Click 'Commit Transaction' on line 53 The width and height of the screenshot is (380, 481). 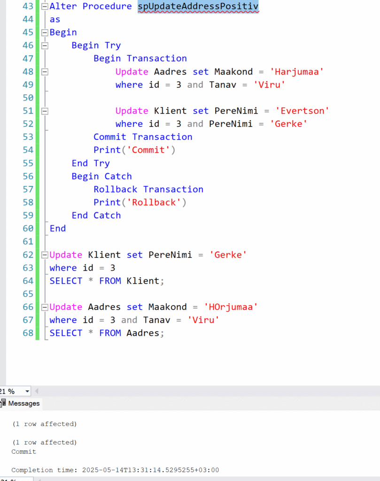click(x=143, y=137)
